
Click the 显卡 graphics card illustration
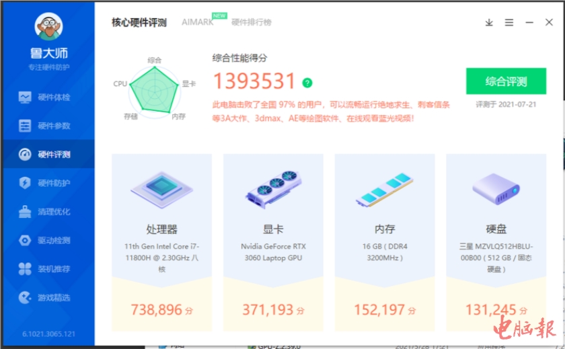[273, 189]
